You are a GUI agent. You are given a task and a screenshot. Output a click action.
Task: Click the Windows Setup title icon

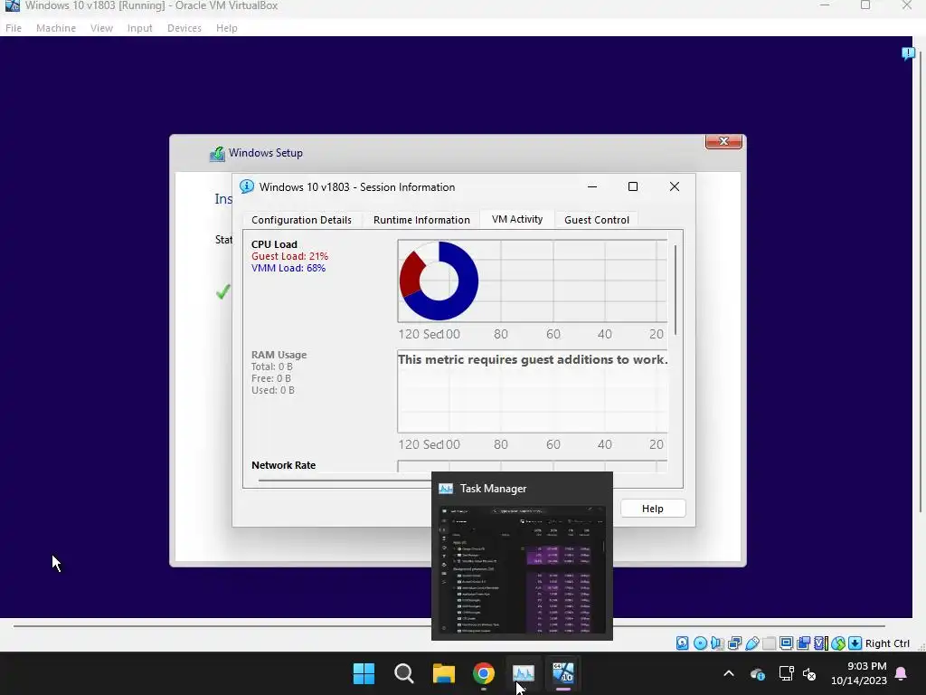217,154
